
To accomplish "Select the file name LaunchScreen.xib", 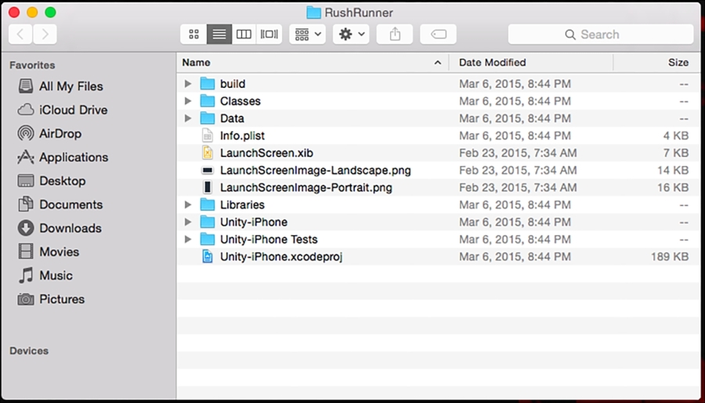I will coord(266,154).
